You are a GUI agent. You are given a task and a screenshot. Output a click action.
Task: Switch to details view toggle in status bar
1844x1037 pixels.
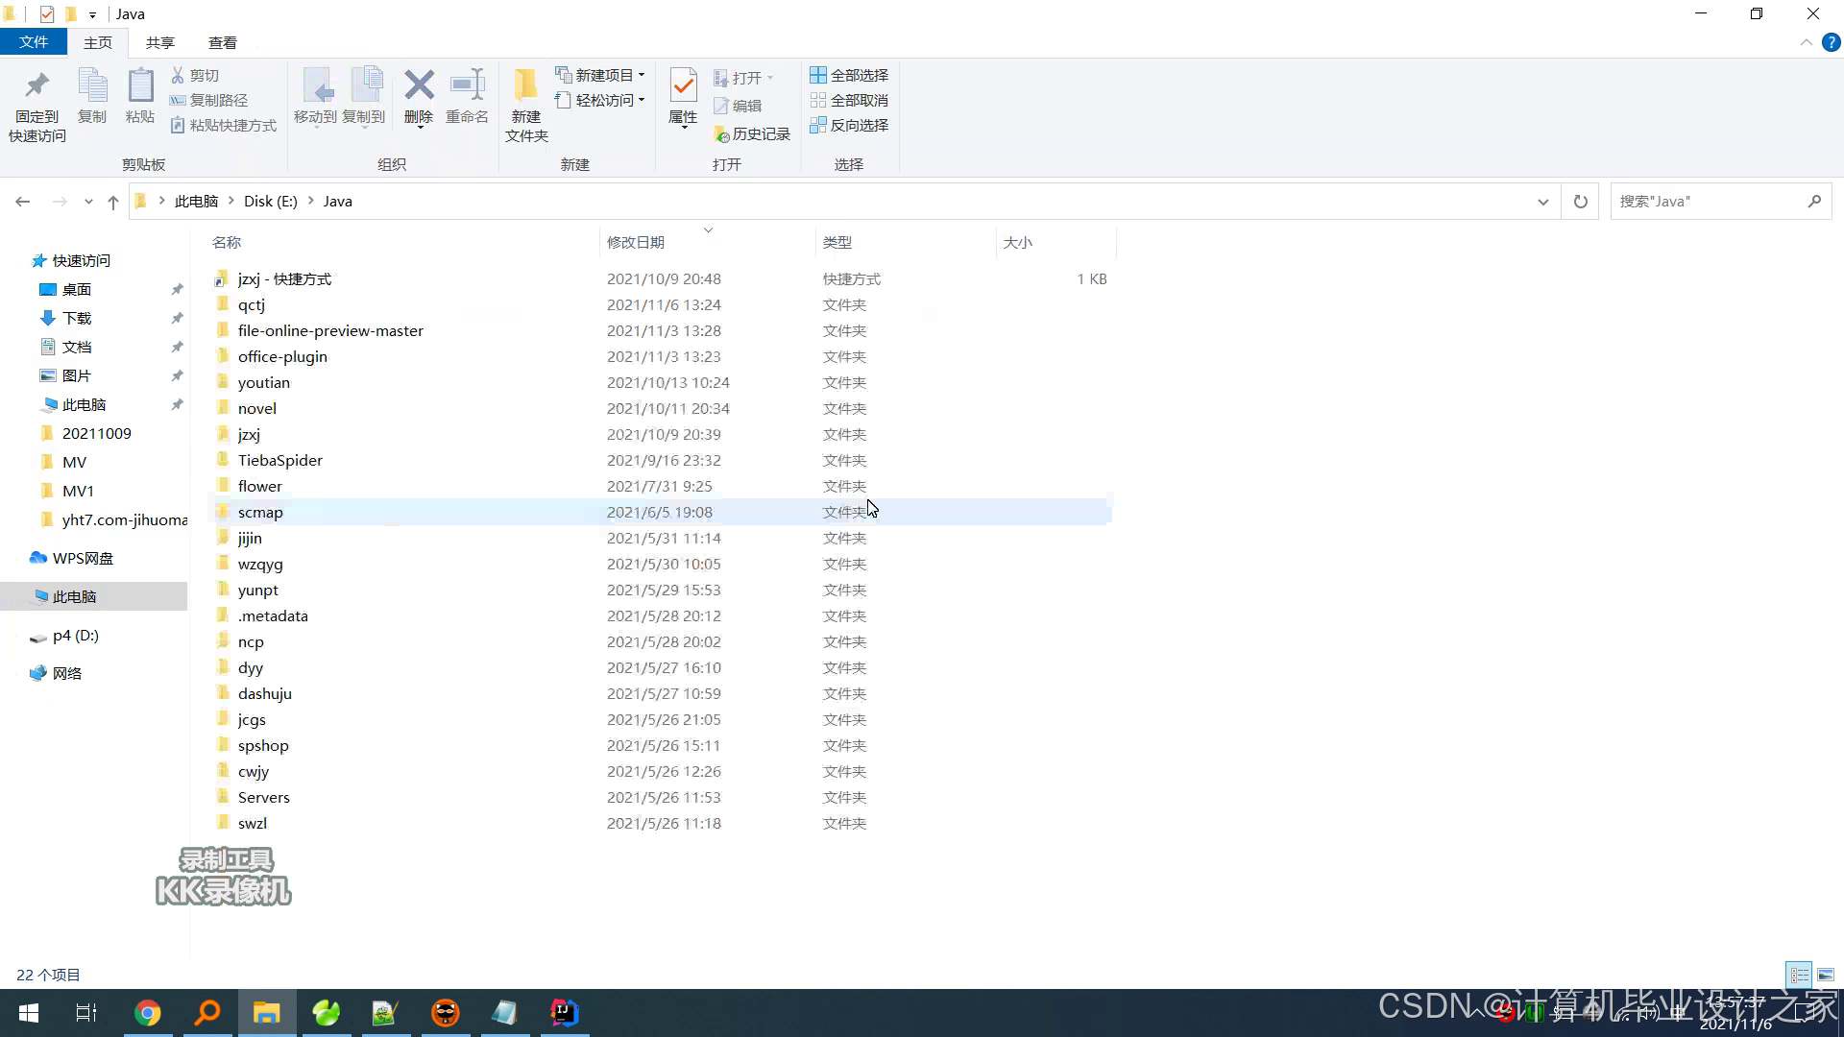point(1799,975)
